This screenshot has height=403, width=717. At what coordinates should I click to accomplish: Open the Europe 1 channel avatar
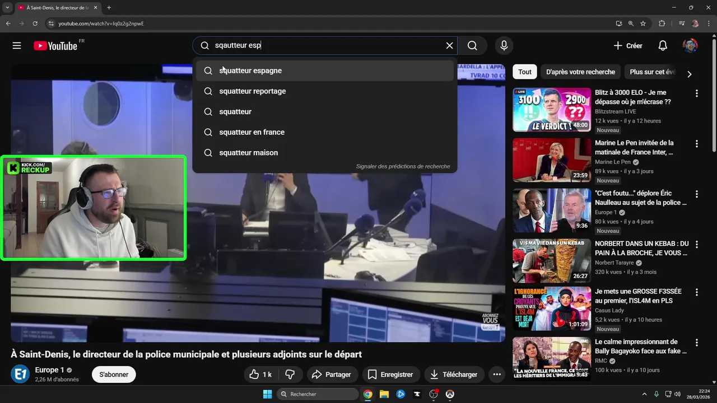[20, 374]
